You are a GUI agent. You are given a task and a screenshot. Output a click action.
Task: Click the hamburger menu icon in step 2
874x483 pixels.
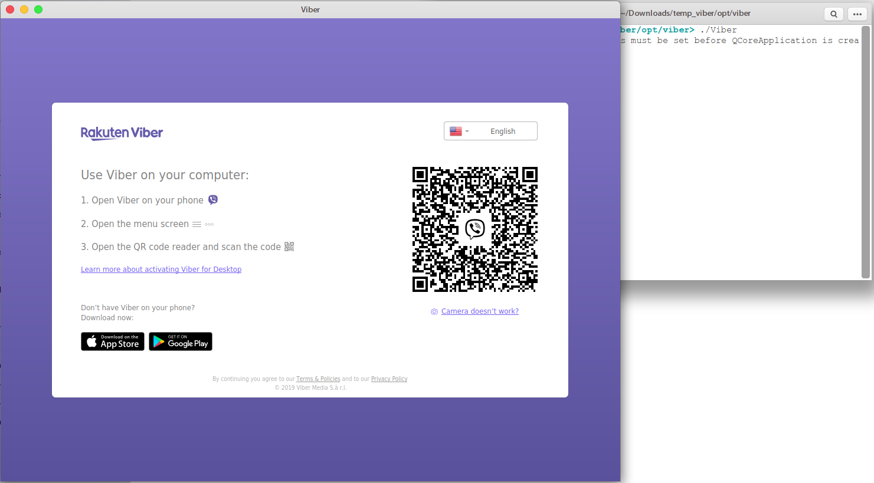point(197,224)
